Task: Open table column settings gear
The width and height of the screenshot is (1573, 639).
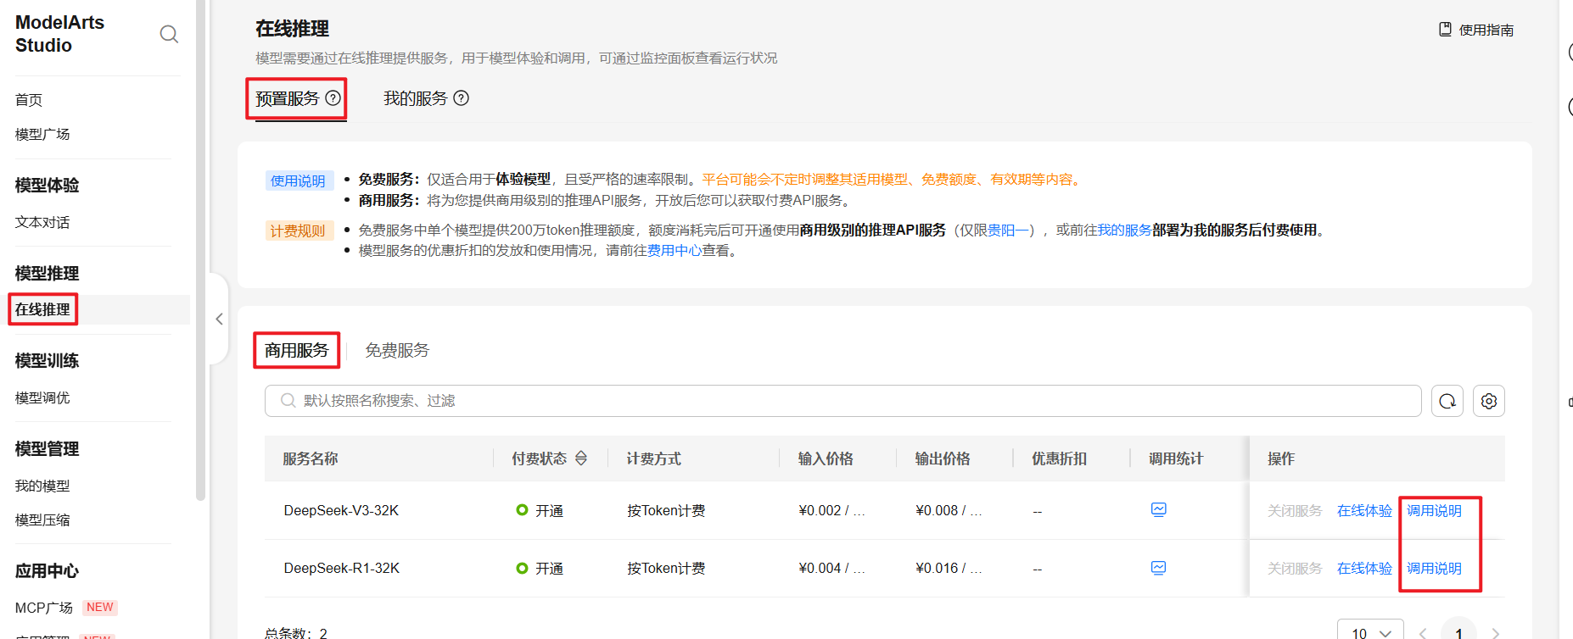Action: (x=1489, y=401)
